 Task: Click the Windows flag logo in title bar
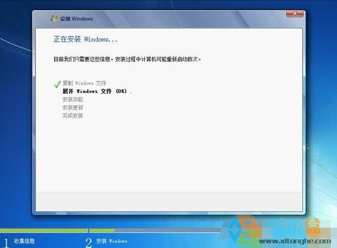[53, 19]
